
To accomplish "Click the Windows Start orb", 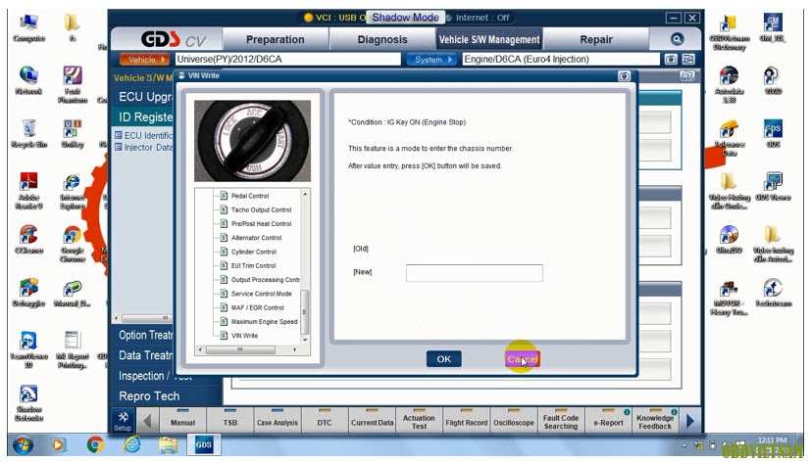I will click(x=23, y=444).
